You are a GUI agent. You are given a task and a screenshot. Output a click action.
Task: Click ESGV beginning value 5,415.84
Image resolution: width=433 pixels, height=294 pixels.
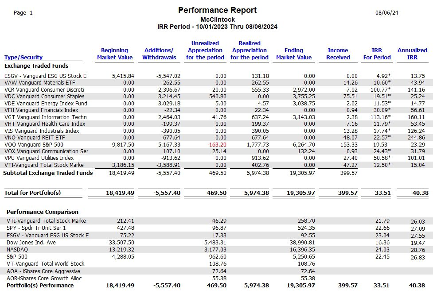click(123, 76)
